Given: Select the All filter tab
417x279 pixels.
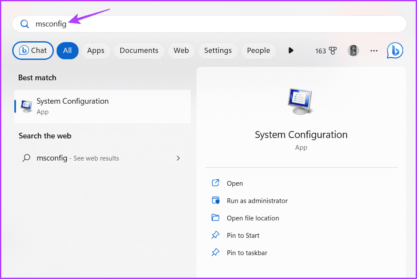Looking at the screenshot, I should [x=67, y=50].
